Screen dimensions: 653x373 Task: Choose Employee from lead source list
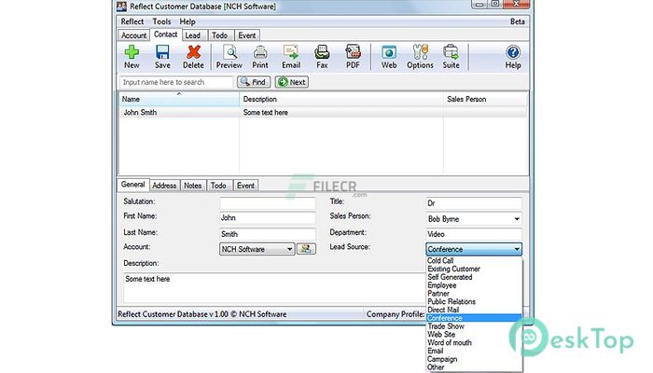coord(474,285)
